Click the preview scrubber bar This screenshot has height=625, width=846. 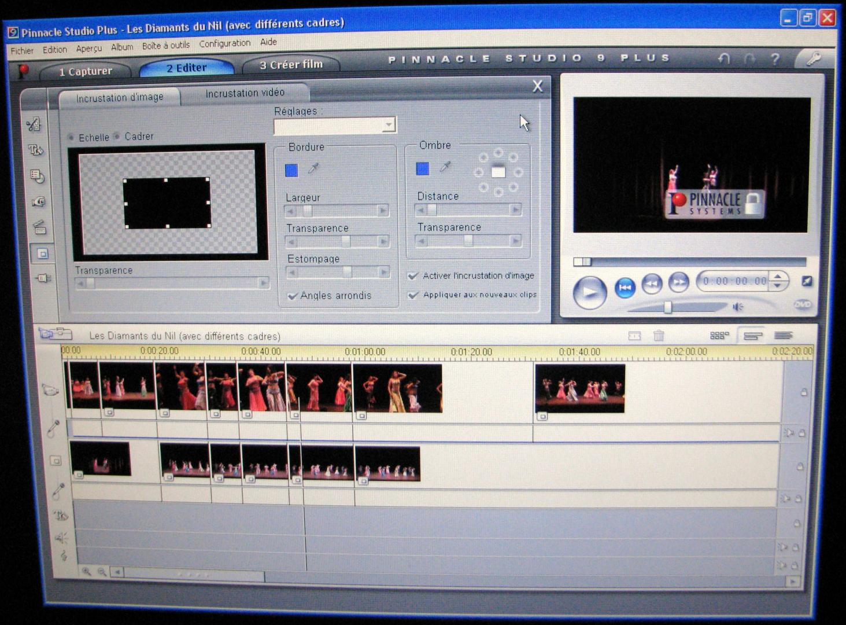tap(689, 262)
